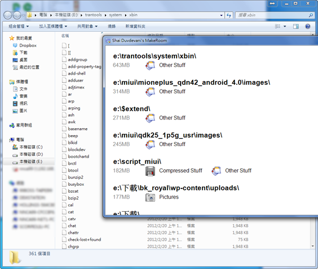The image size is (318, 269).
Task: Click the Explorer back navigation button
Action: pos(8,15)
